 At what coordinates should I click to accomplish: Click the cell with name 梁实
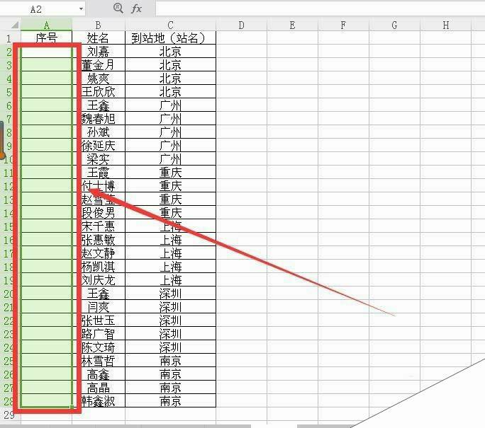[x=99, y=159]
